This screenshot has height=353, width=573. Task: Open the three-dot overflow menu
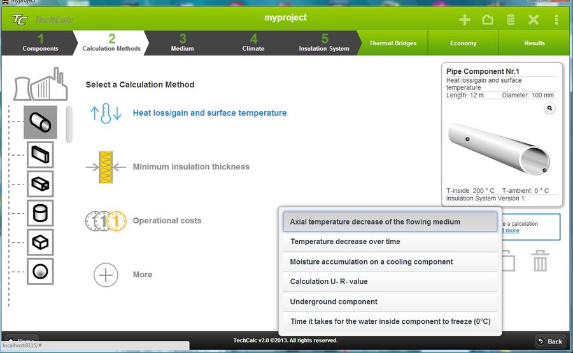pos(556,20)
